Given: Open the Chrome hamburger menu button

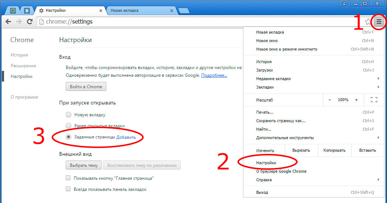Looking at the screenshot, I should 379,22.
